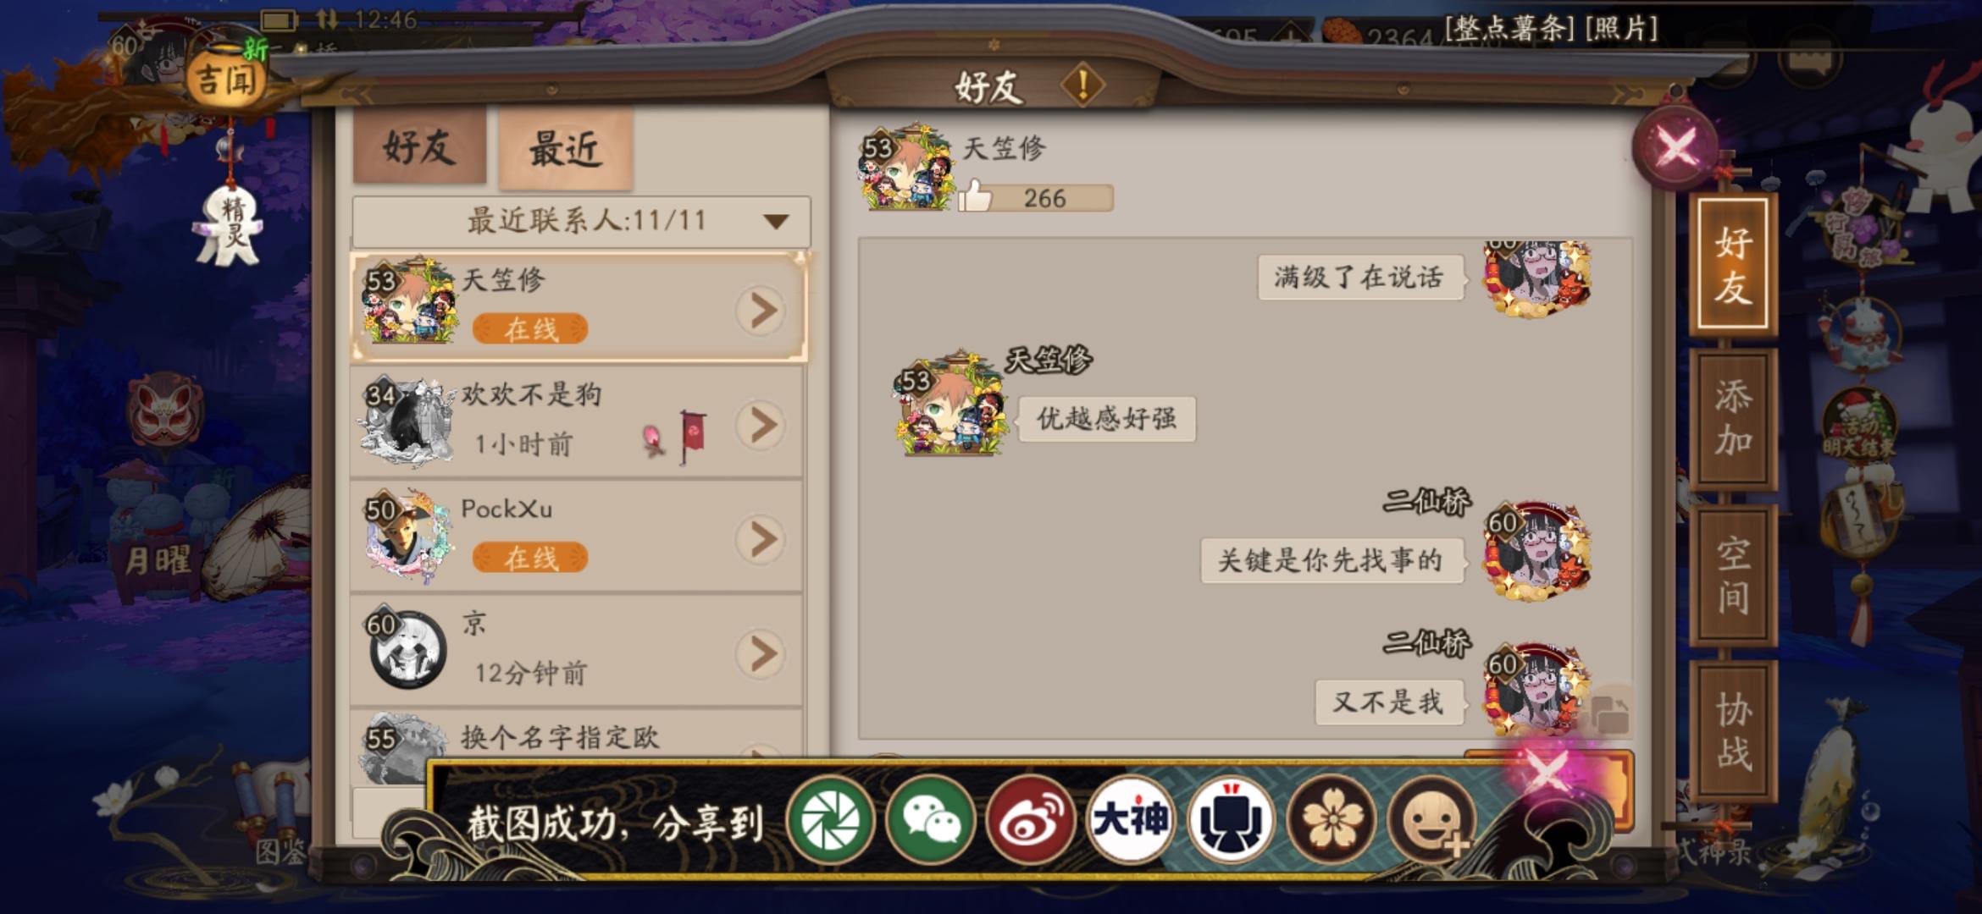The height and width of the screenshot is (914, 1982).
Task: Tap the green camera shutter share icon
Action: tap(830, 819)
